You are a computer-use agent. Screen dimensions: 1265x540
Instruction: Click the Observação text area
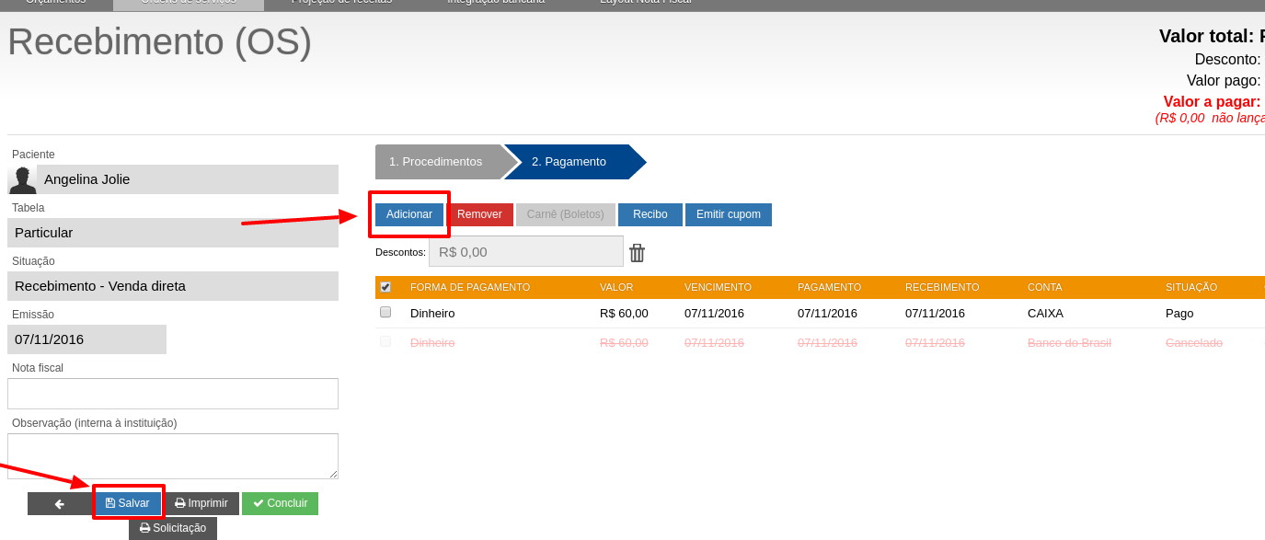(x=173, y=456)
